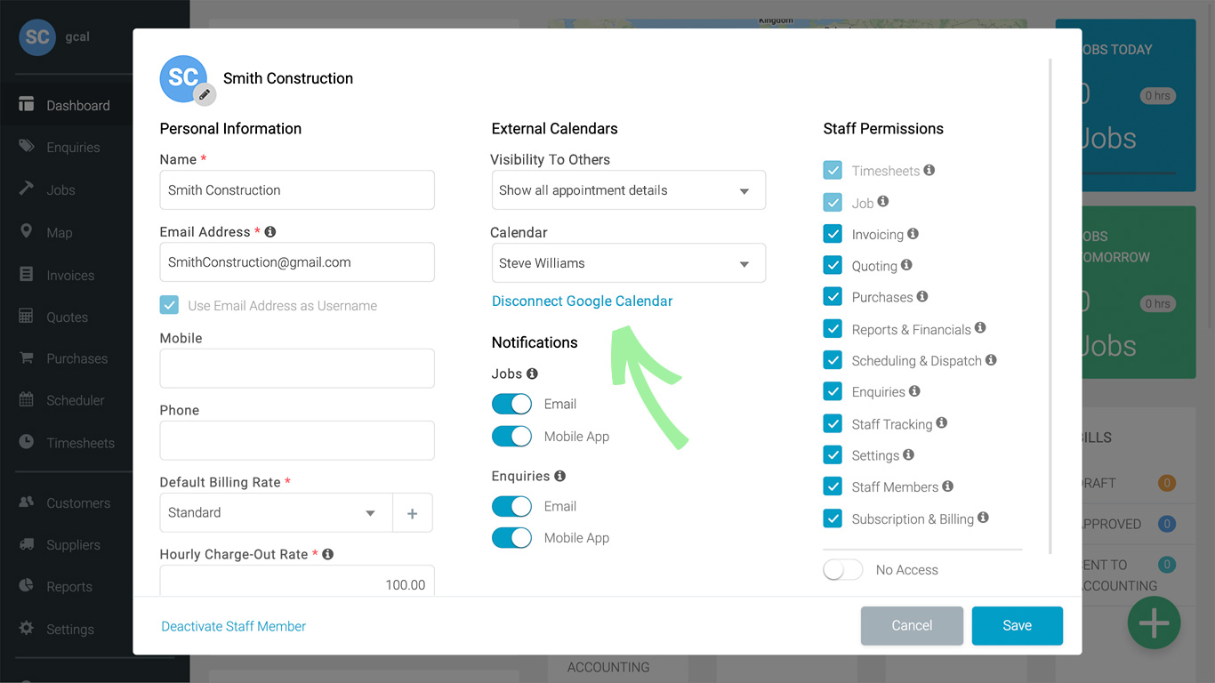Click the Settings gear icon in sidebar

[27, 628]
